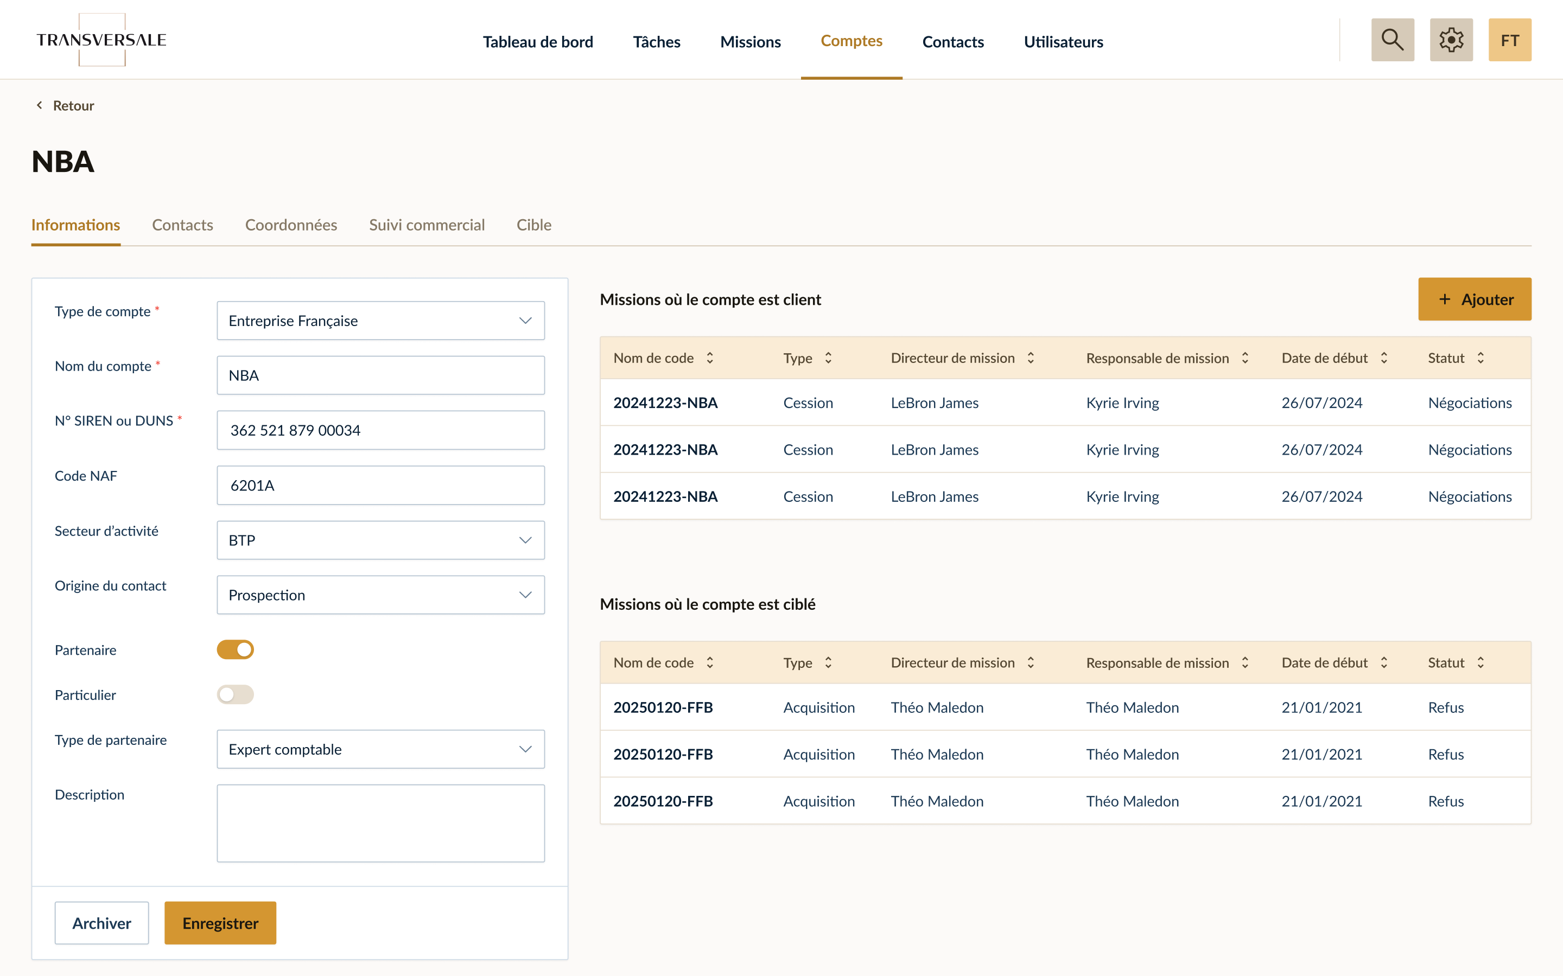
Task: Disable the Partenaire toggle
Action: tap(235, 649)
